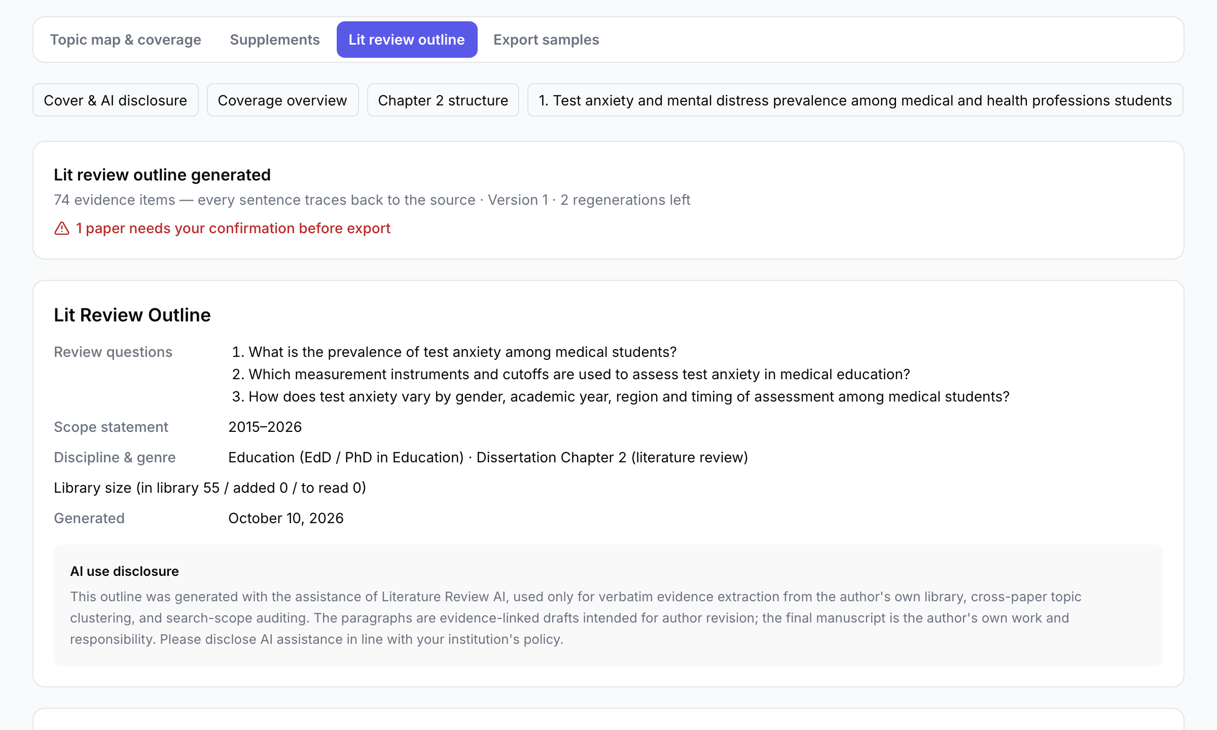Jump to Cover & AI disclosure section
The width and height of the screenshot is (1217, 730).
[116, 100]
